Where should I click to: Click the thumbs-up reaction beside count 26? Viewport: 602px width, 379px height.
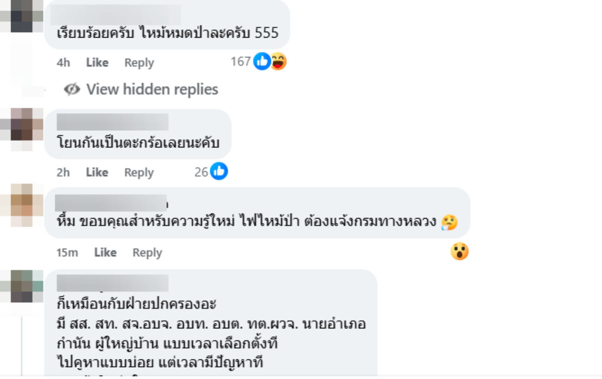pos(219,171)
